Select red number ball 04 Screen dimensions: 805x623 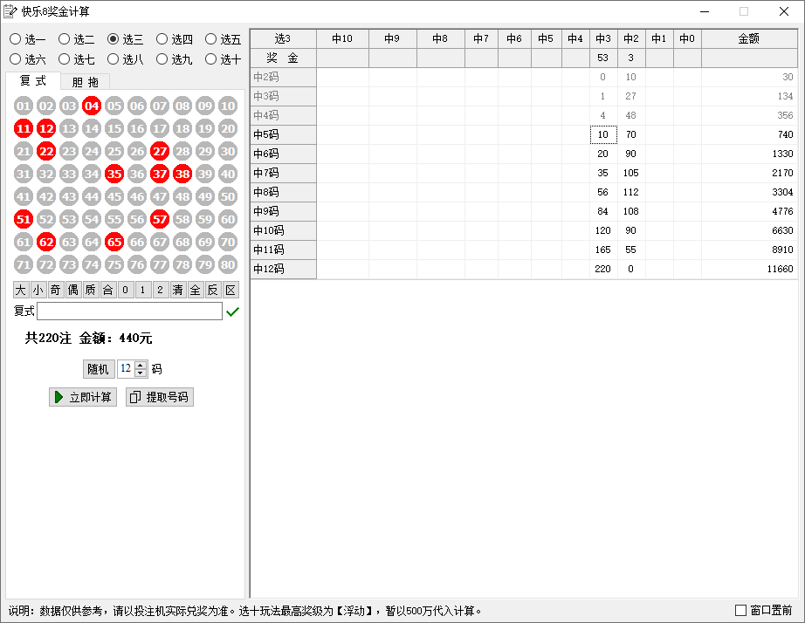click(92, 106)
